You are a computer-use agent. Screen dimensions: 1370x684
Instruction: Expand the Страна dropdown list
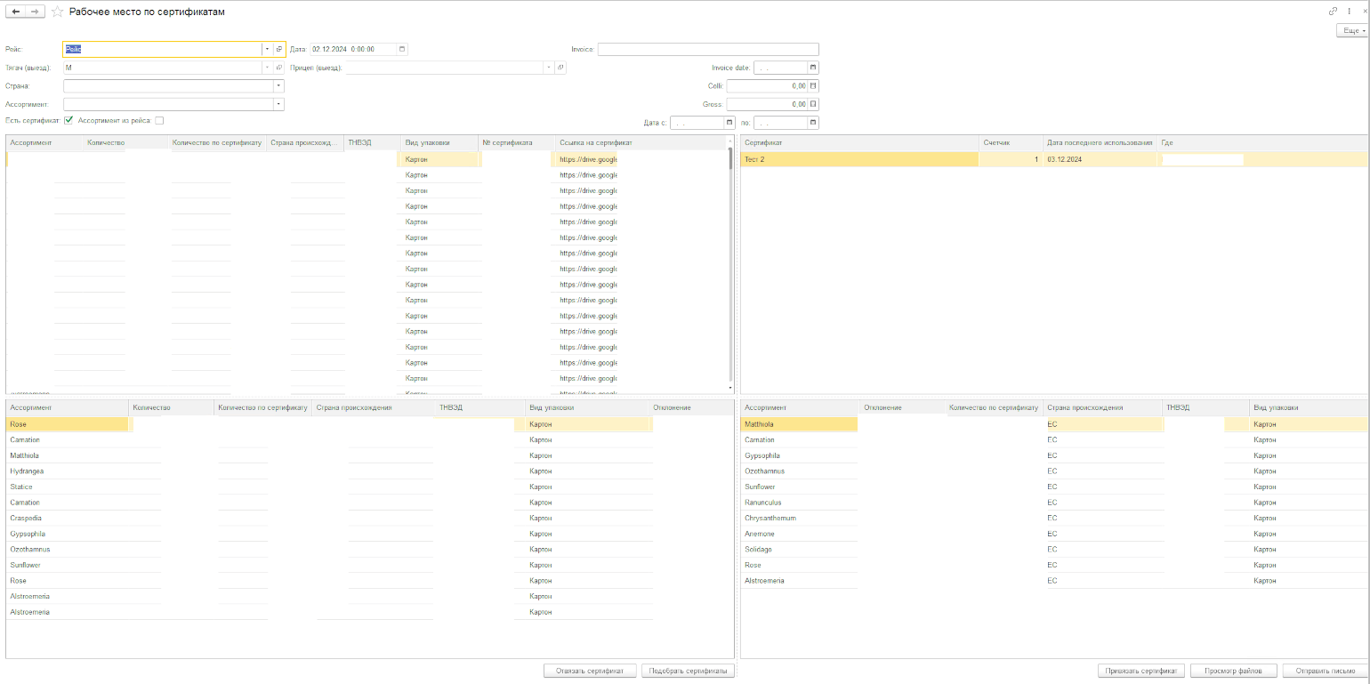(278, 86)
